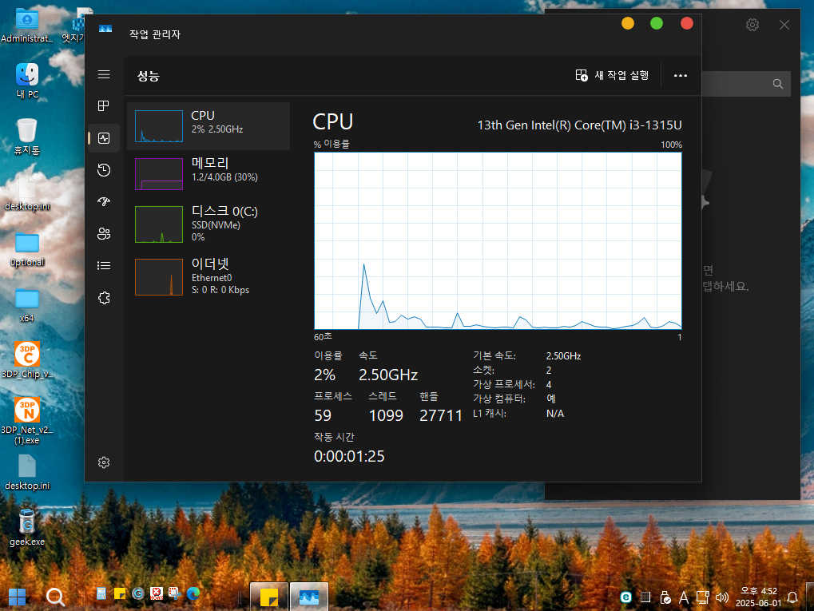The image size is (814, 611).
Task: Open the Users page icon
Action: coord(104,233)
